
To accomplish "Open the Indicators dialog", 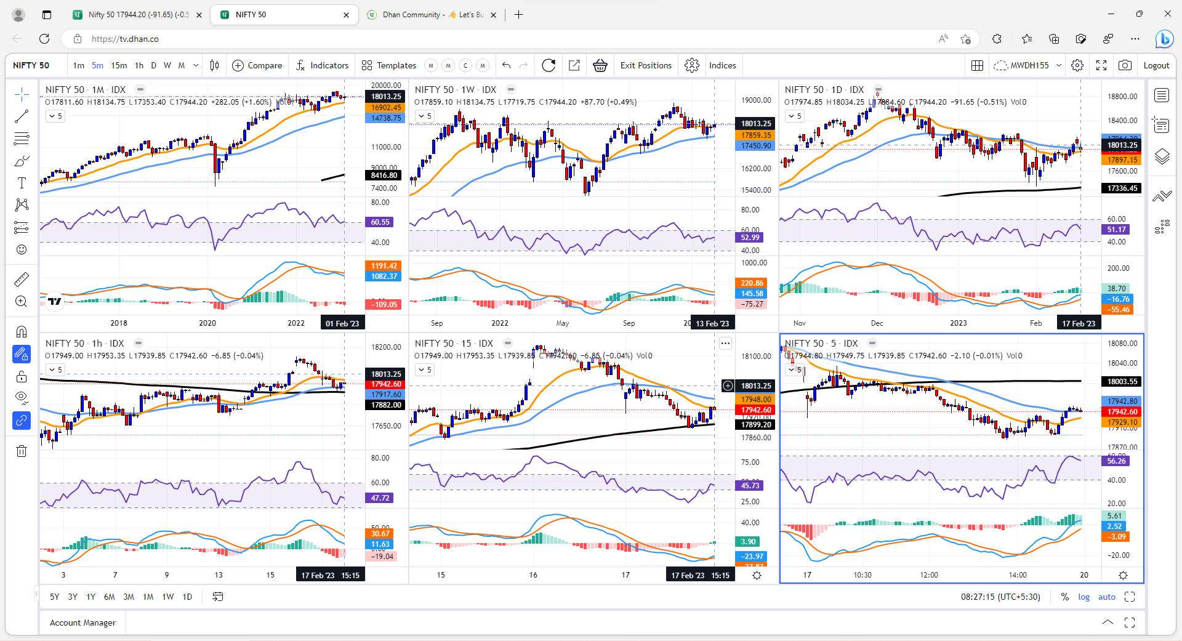I will pos(322,65).
